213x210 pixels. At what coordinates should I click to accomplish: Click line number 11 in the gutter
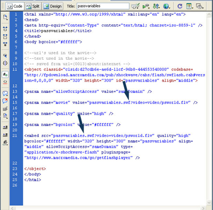pyautogui.click(x=15, y=69)
